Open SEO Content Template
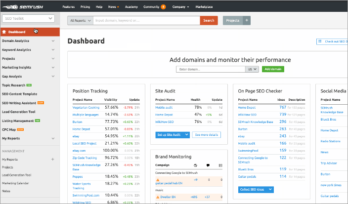Viewport: 348px width, 204px height. [20, 94]
